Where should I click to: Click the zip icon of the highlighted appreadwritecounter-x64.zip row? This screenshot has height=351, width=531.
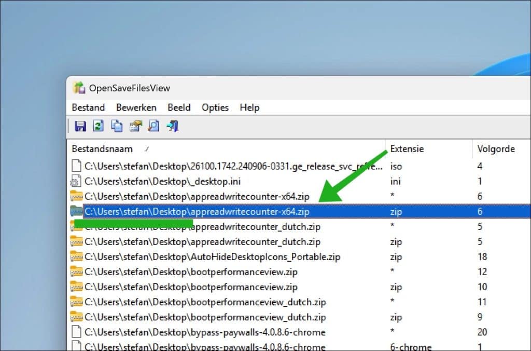[76, 211]
